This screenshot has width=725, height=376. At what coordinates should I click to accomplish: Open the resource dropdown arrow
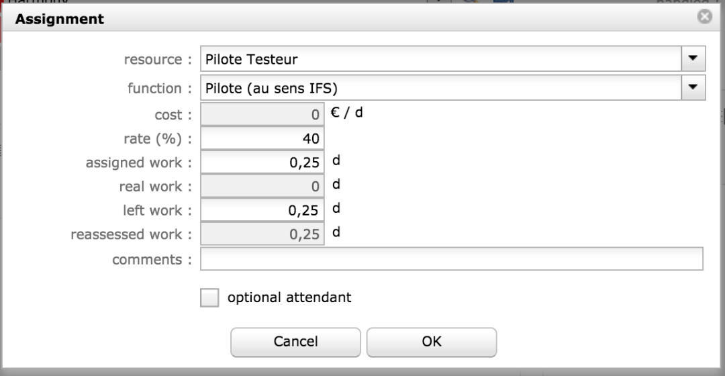(693, 59)
